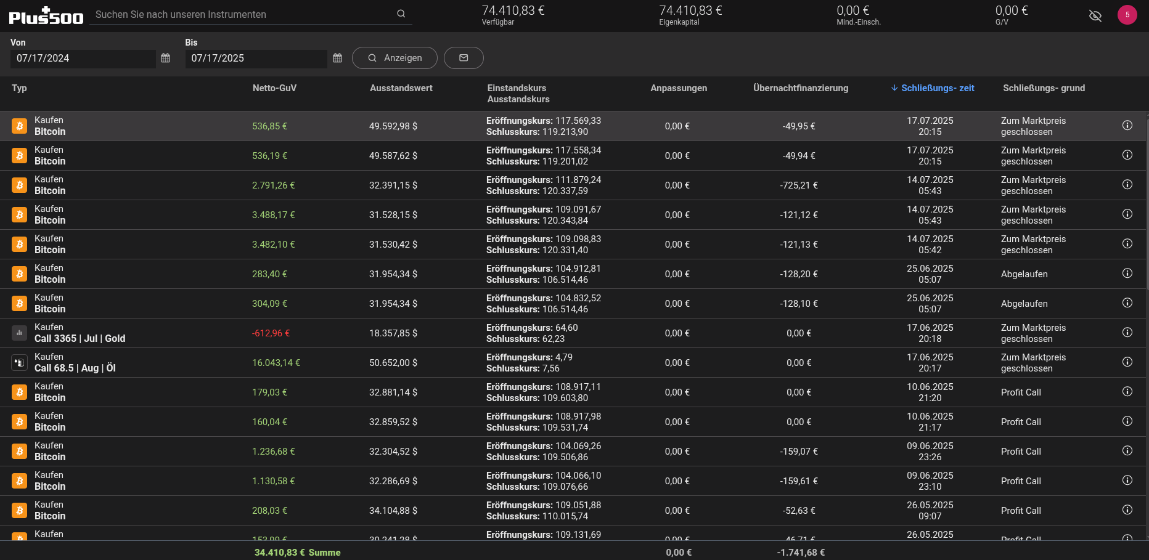
Task: Select the 2.791,26 € Bitcoin trade row
Action: pos(431,185)
